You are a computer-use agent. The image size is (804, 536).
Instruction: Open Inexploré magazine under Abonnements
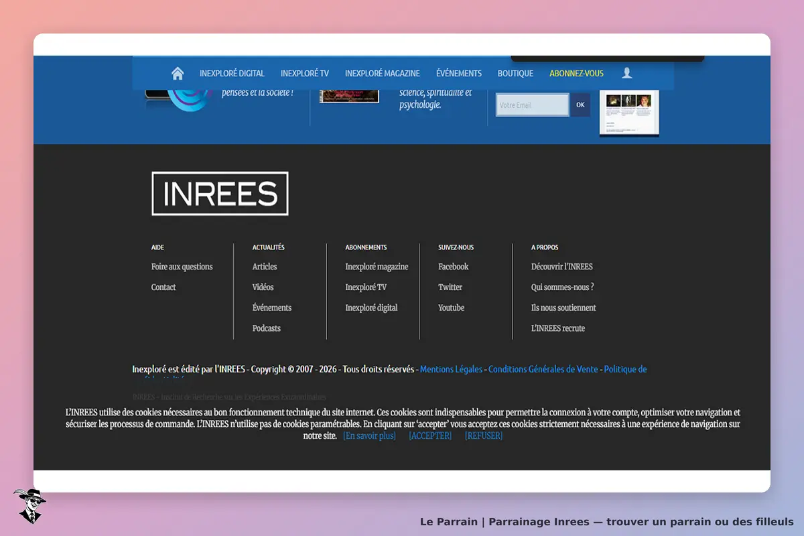pyautogui.click(x=377, y=267)
